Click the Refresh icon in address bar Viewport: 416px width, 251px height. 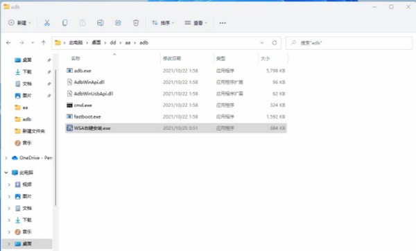[275, 42]
